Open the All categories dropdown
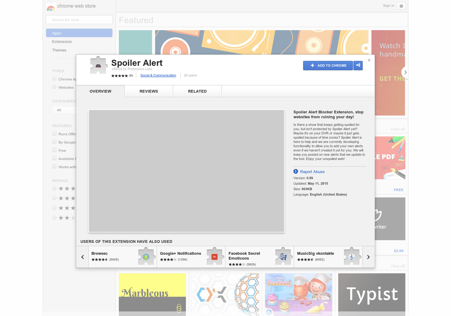Image resolution: width=451 pixels, height=316 pixels. 64,110
